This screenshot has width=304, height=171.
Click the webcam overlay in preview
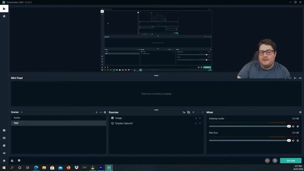[x=264, y=59]
